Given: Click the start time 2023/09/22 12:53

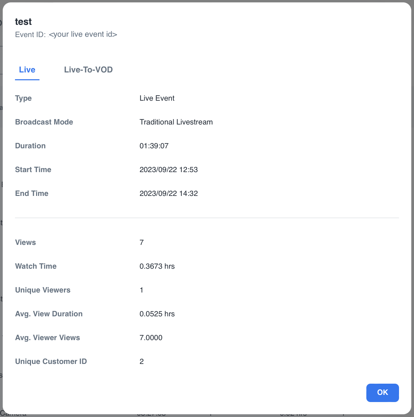Looking at the screenshot, I should tap(169, 170).
